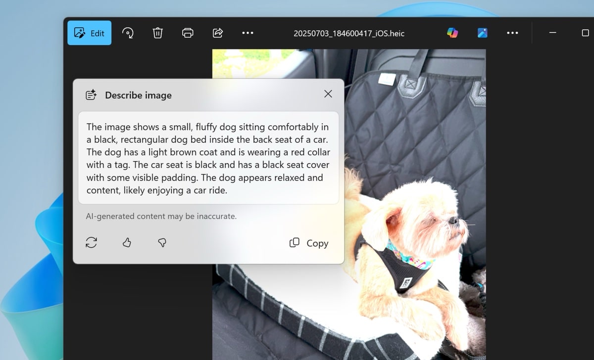Open the three-dot menu beside the Share icon
Image resolution: width=594 pixels, height=360 pixels.
click(247, 33)
